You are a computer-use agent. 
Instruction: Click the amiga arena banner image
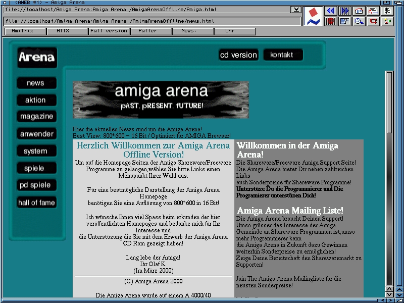tap(161, 99)
